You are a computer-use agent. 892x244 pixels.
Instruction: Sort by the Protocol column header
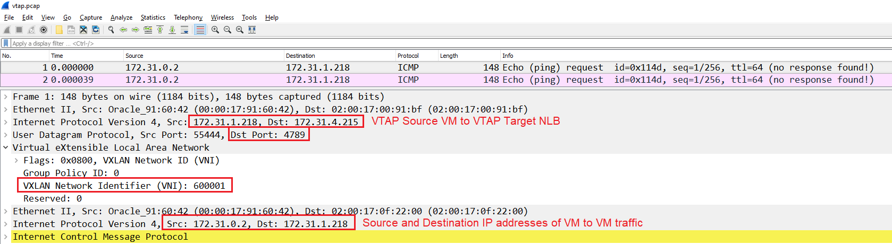pyautogui.click(x=417, y=56)
